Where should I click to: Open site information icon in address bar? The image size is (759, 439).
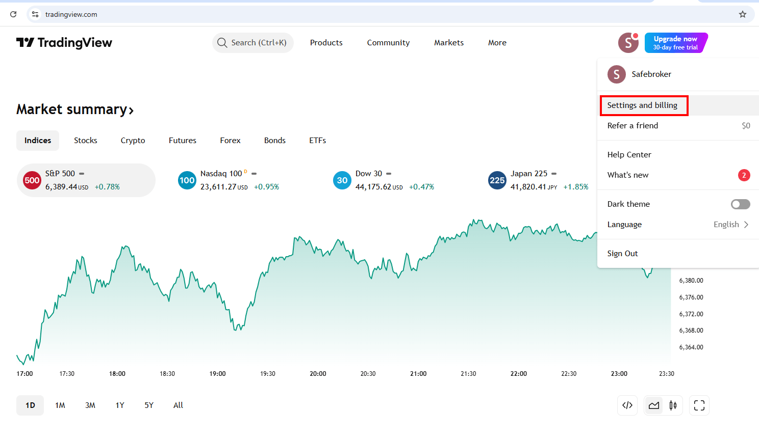[35, 14]
